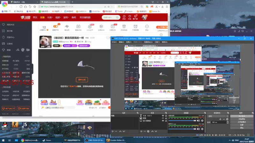
Task: Open OBS Scene Collection menu
Action: pyautogui.click(x=148, y=42)
